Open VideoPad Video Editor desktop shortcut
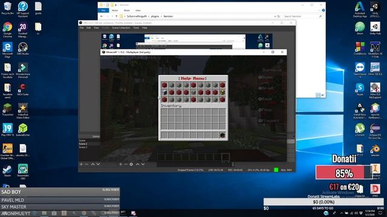Image resolution: width=387 pixels, height=217 pixels. click(23, 111)
